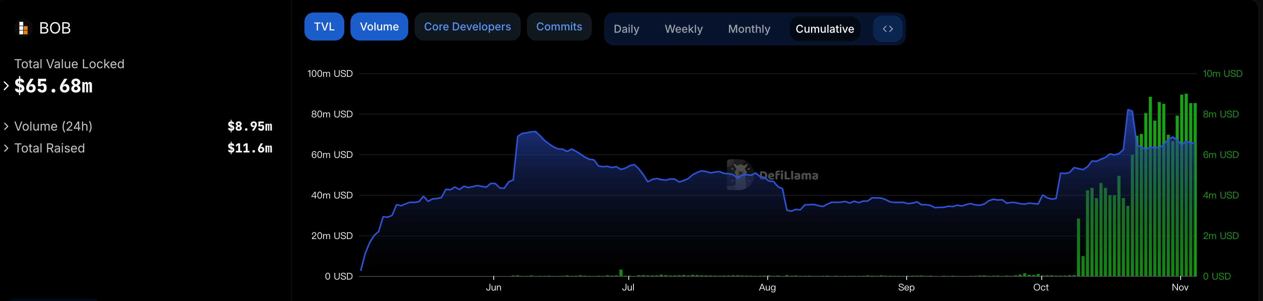Select the Cumulative view
Screen dimensions: 1263x301
[825, 29]
